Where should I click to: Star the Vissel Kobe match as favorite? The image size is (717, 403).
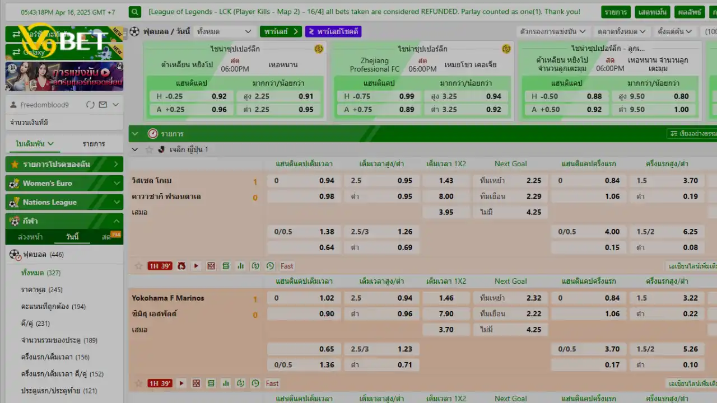(x=138, y=266)
